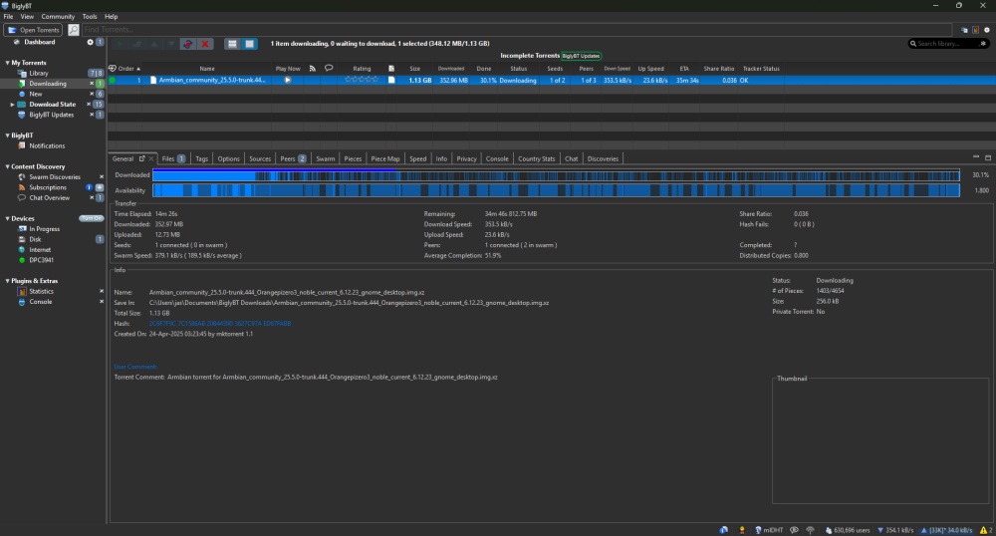Image resolution: width=996 pixels, height=536 pixels.
Task: Click the Open Torrents button
Action: [34, 30]
